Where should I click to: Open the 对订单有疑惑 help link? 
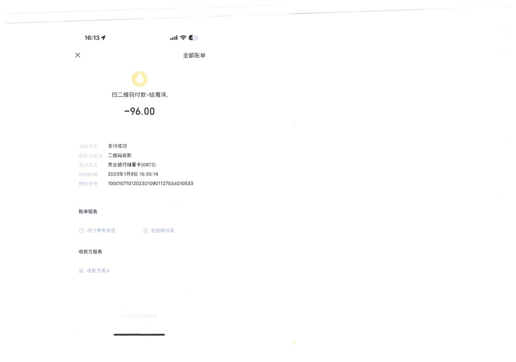click(x=101, y=231)
